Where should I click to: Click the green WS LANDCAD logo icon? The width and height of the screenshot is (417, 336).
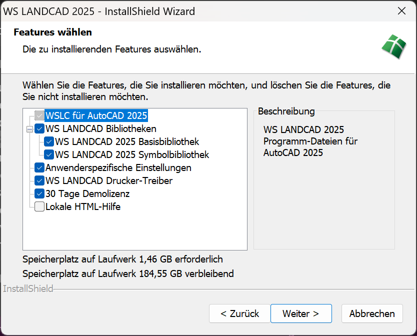pyautogui.click(x=394, y=47)
